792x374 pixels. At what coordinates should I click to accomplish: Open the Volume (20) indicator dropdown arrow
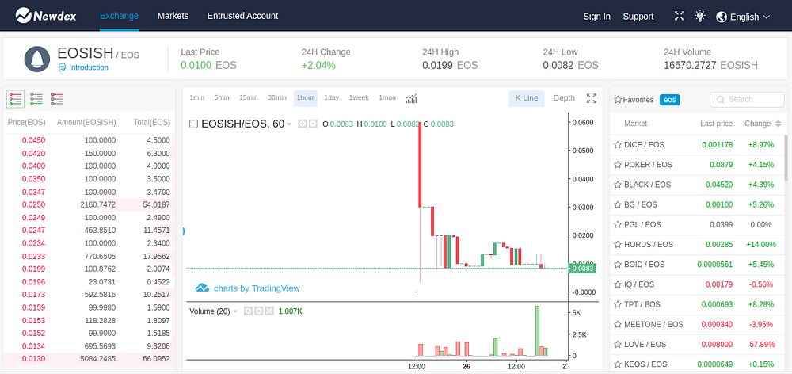click(235, 311)
